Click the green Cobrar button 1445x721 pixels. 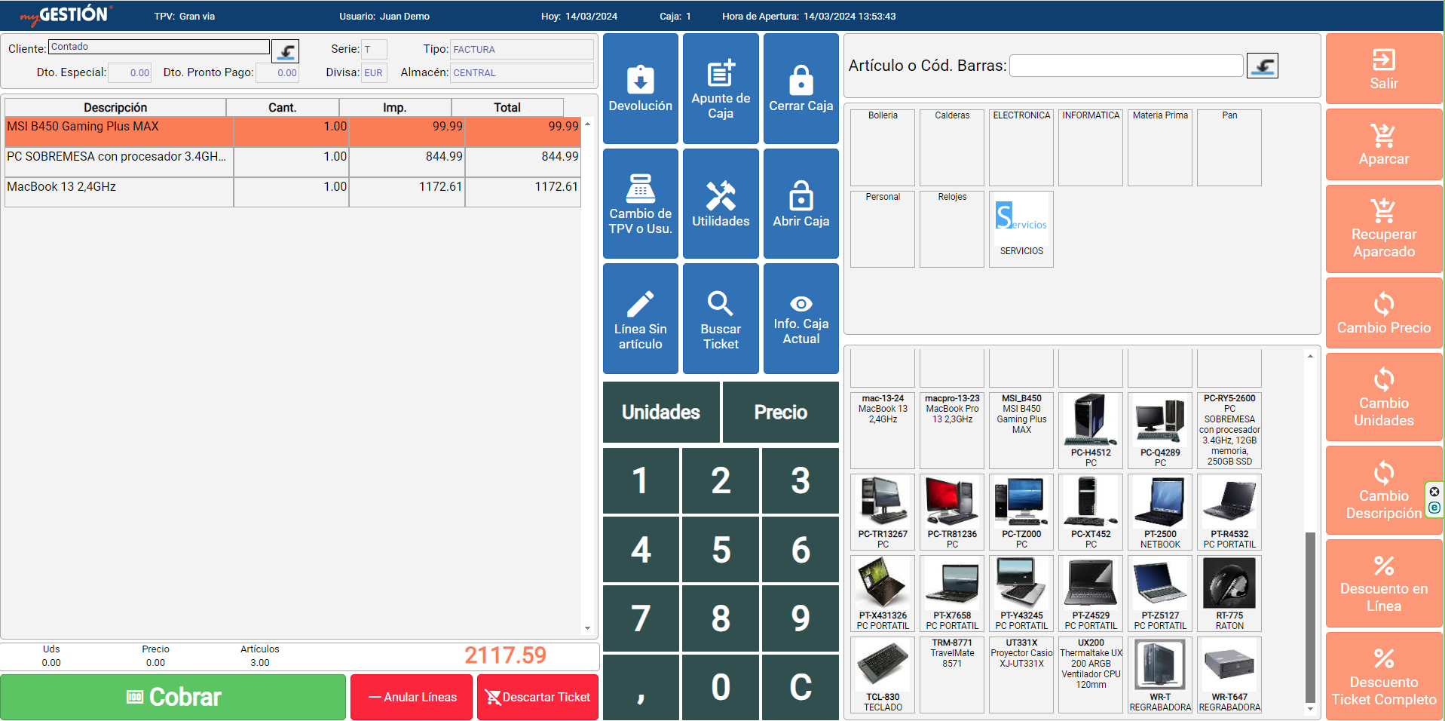pos(173,697)
